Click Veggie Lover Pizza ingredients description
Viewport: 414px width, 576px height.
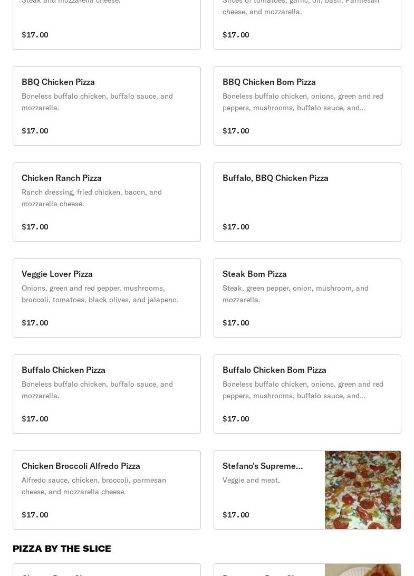100,294
